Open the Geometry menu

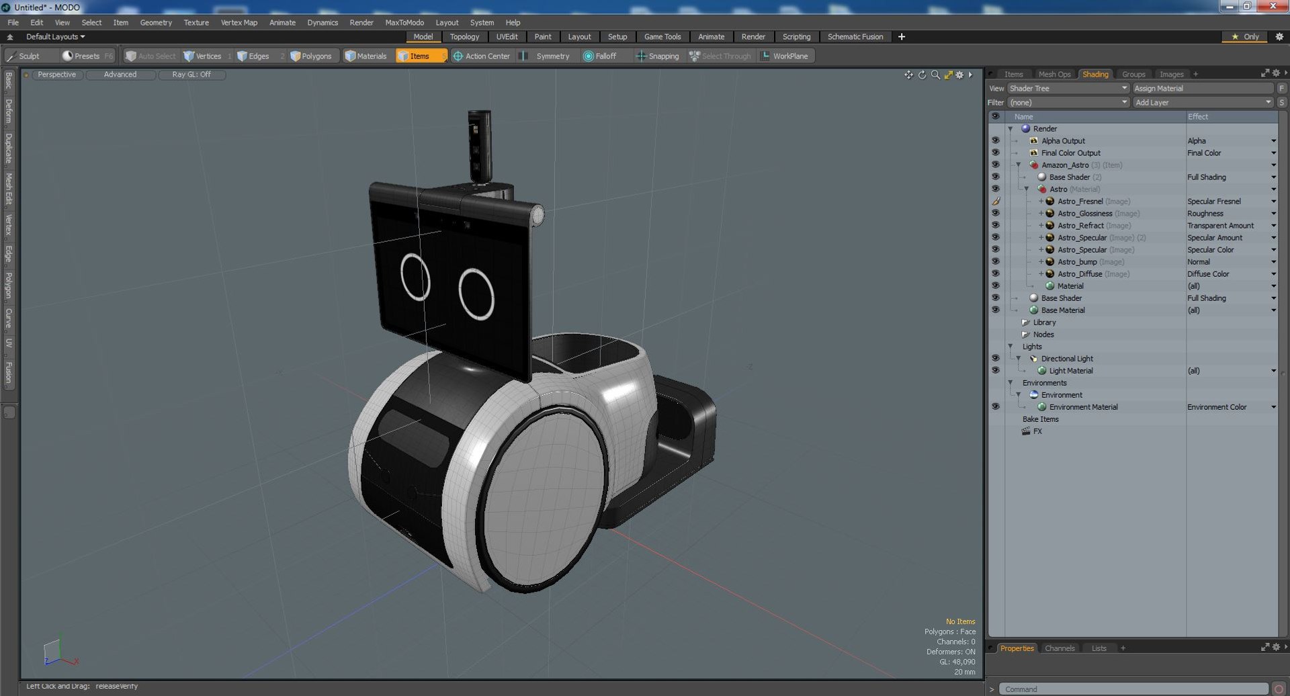point(156,22)
